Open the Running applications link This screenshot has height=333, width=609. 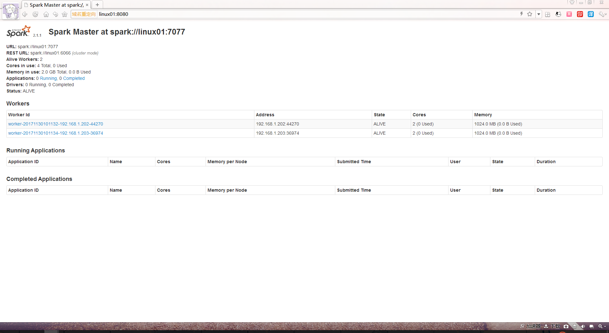[48, 78]
